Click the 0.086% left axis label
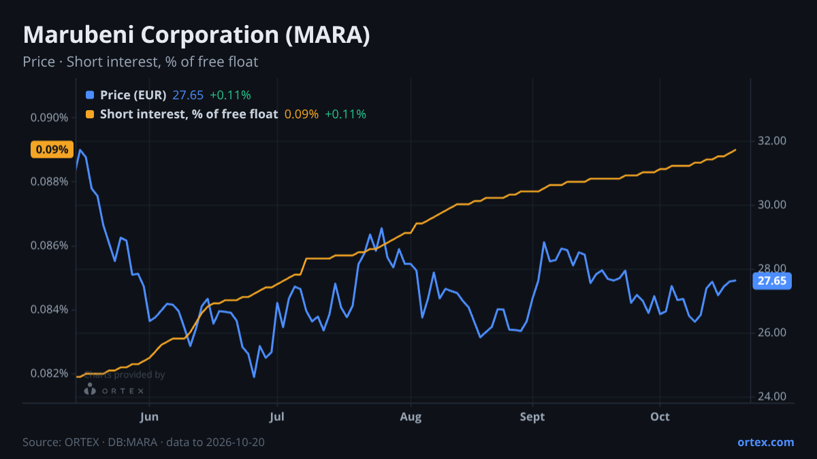This screenshot has height=459, width=817. (x=50, y=245)
